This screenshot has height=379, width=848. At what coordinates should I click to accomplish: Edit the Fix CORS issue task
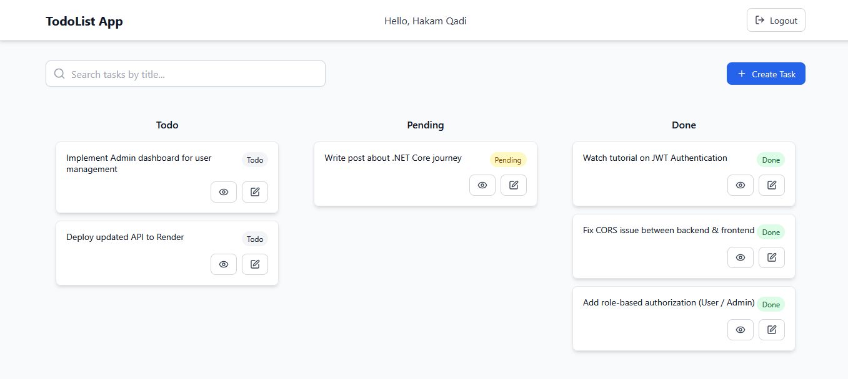tap(772, 257)
